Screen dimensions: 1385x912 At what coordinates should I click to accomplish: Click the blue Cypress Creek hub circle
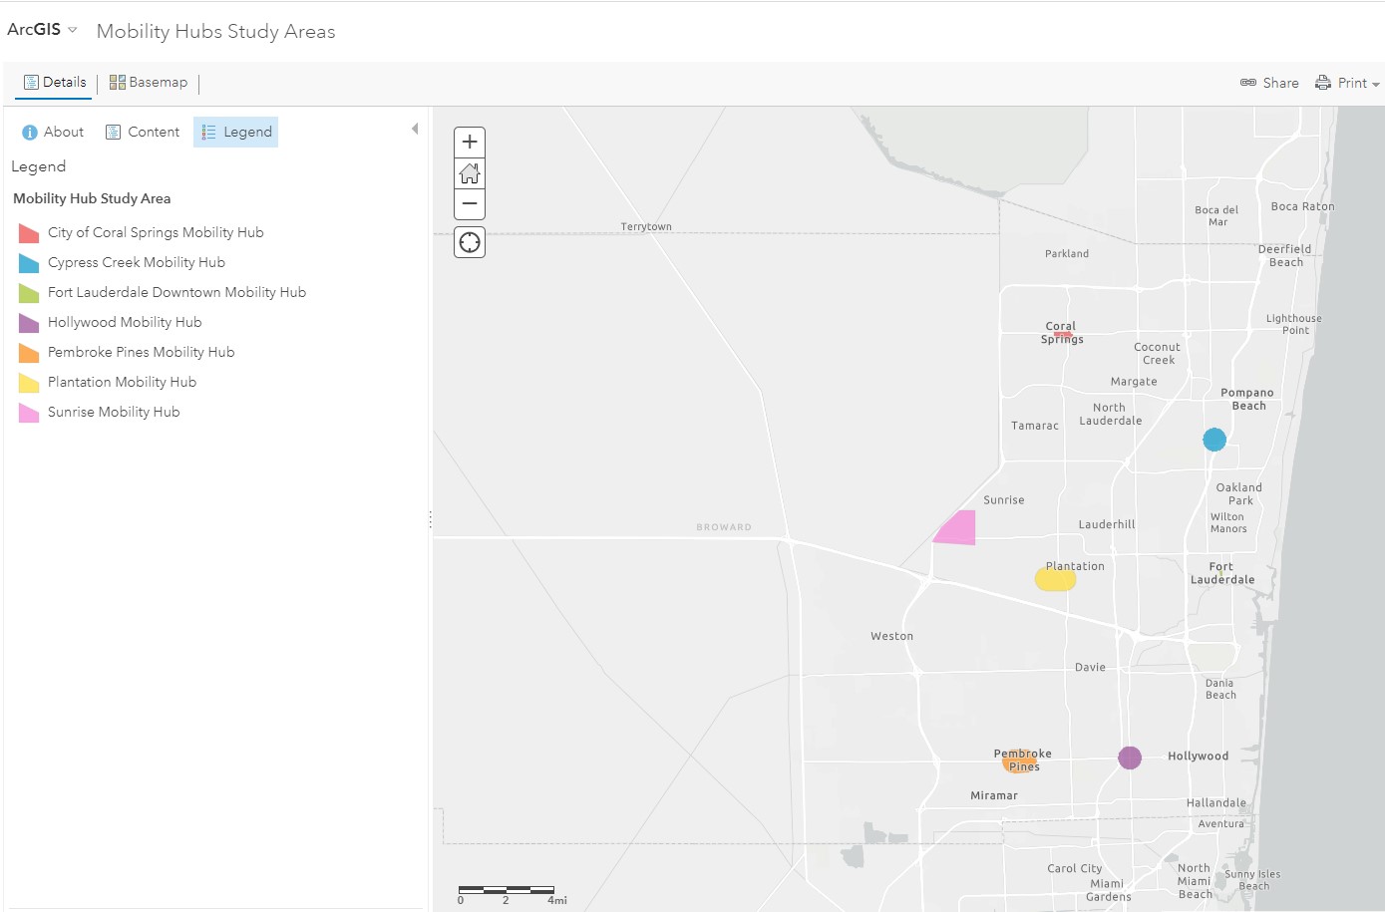coord(1213,440)
